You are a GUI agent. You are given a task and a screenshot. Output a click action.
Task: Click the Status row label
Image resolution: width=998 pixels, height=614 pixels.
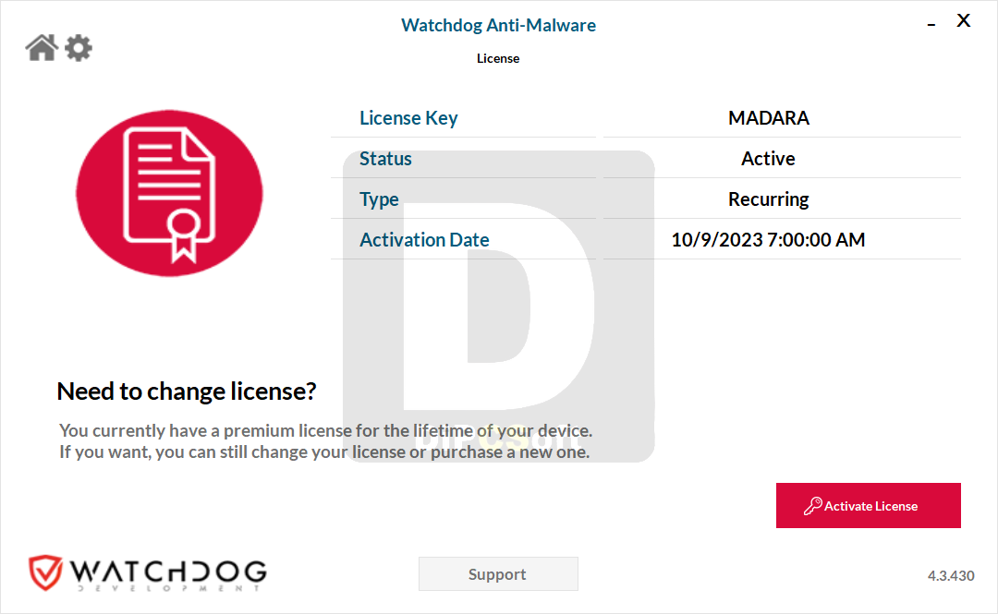coord(385,159)
